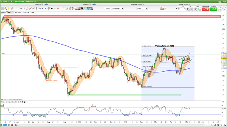Select the Verlaufshoch 2018 chart label
Image resolution: width=227 pixels, height=127 pixels.
(x=165, y=46)
